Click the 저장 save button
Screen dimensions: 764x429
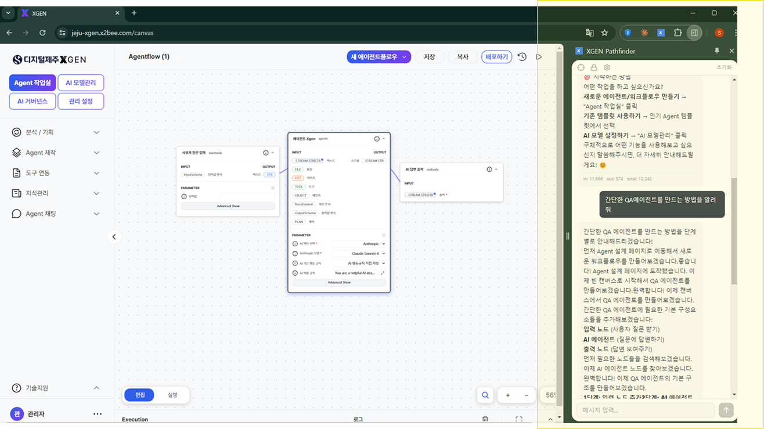430,57
